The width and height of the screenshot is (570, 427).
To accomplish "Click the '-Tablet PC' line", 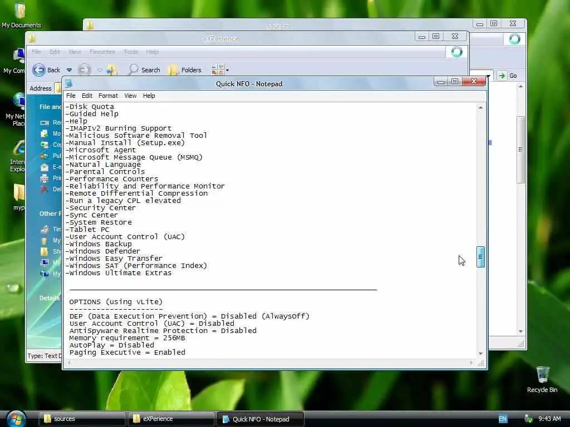I will (x=87, y=230).
